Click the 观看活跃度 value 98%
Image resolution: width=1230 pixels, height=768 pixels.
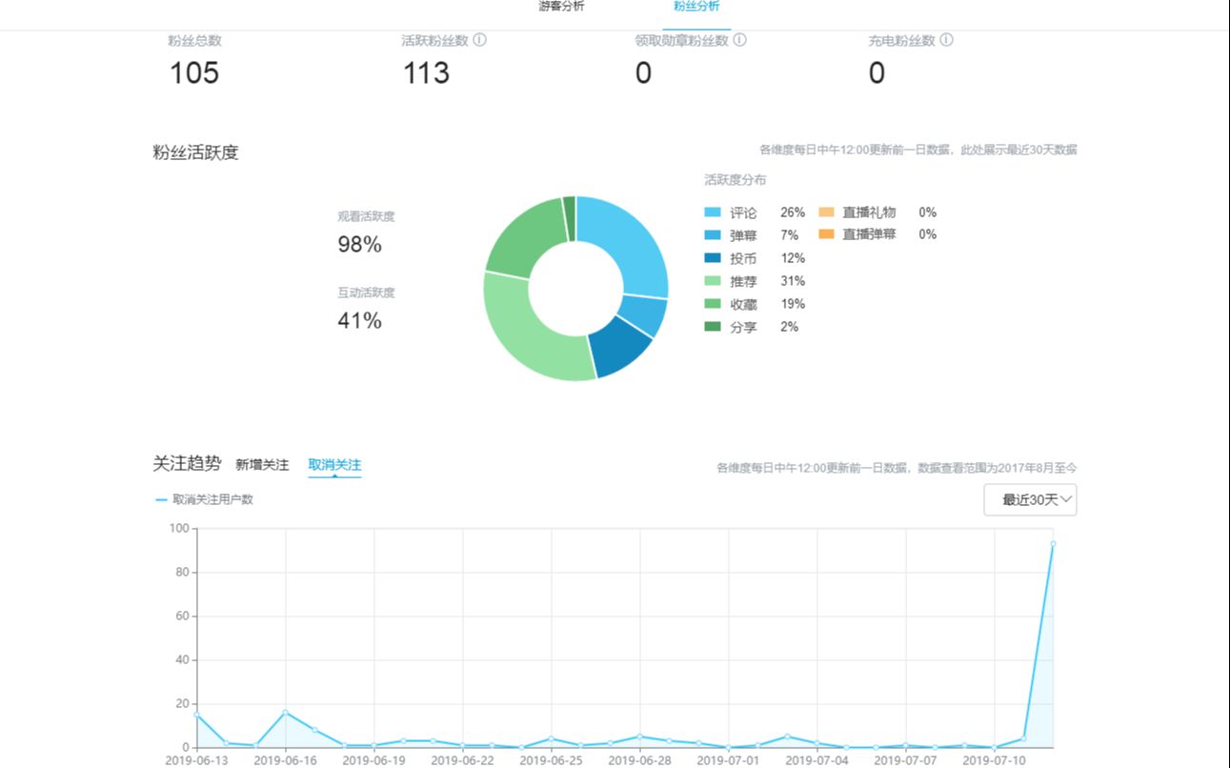pyautogui.click(x=359, y=245)
